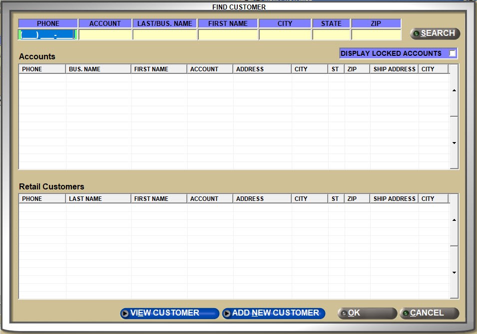The width and height of the screenshot is (477, 334).
Task: Click Accounts Ship Address column header
Action: (394, 69)
